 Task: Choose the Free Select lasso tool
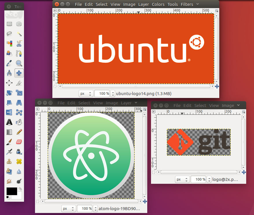pos(9,34)
